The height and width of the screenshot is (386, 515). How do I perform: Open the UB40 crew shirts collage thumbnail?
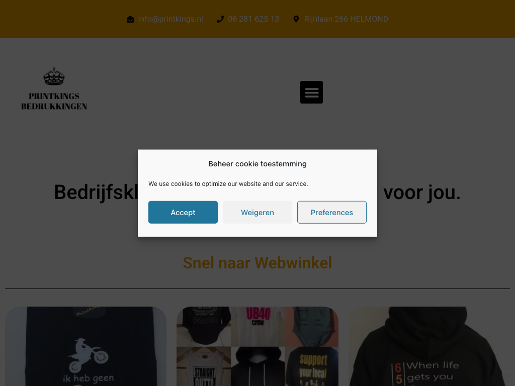pyautogui.click(x=257, y=346)
